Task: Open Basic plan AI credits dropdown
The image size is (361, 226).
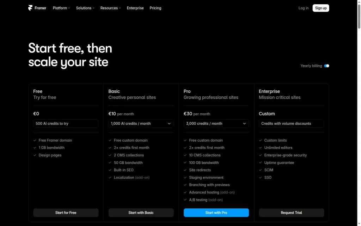Action: coord(141,124)
